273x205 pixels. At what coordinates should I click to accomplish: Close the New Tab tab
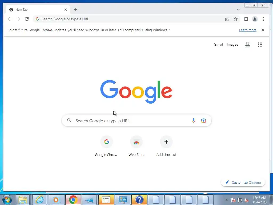pos(66,10)
